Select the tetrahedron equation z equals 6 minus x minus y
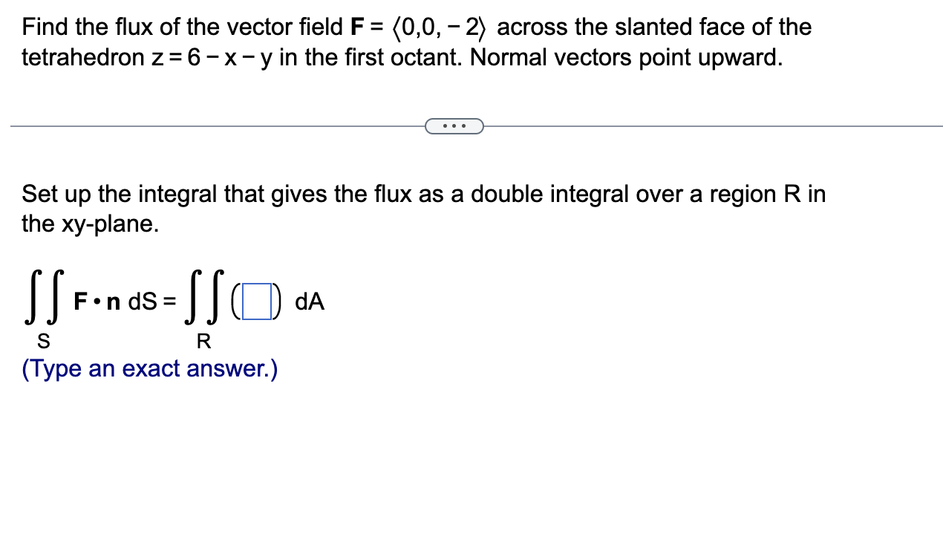Viewport: 943px width, 554px height. click(208, 57)
